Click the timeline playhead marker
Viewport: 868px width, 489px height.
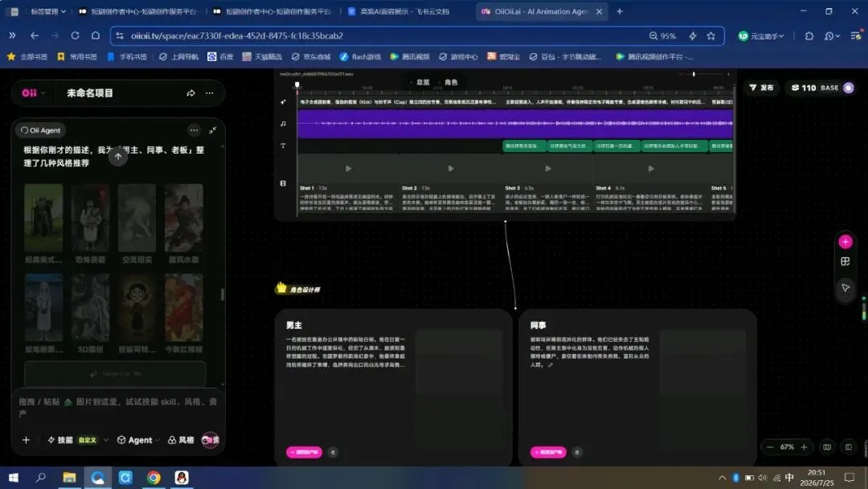[297, 84]
